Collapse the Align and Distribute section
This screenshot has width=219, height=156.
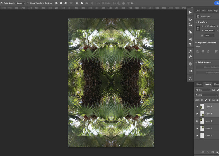pyautogui.click(x=196, y=43)
